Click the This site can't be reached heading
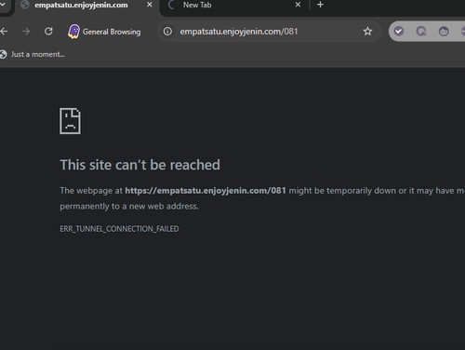Screen dimensions: 465x350 139,165
